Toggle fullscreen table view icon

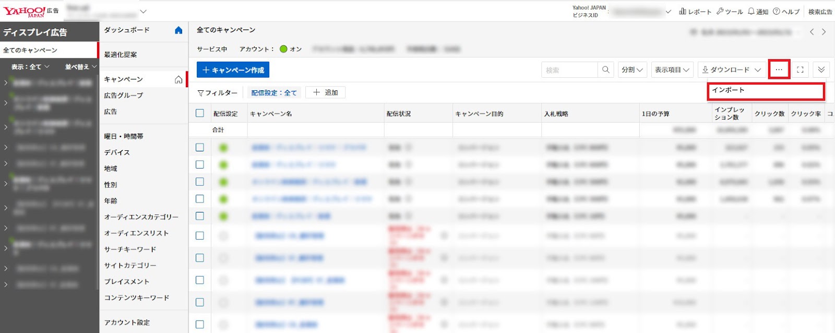pos(800,70)
